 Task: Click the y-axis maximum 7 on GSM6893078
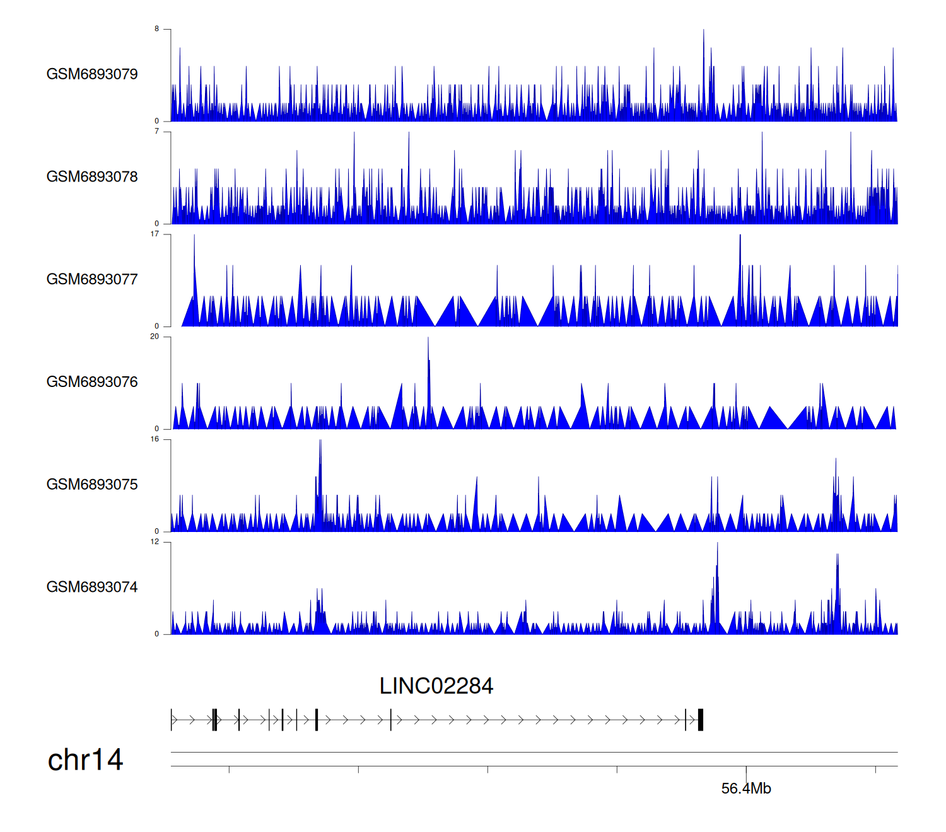(157, 132)
